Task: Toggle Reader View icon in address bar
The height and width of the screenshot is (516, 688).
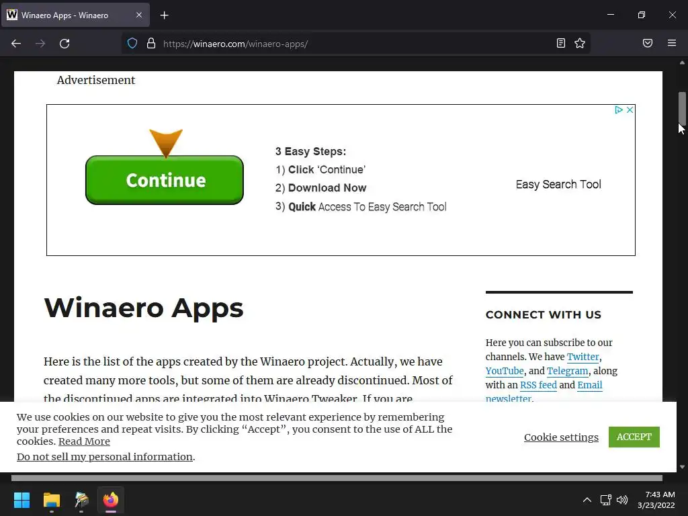Action: 560,43
